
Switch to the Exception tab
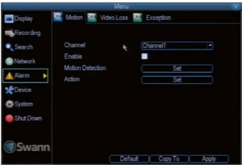click(x=153, y=18)
